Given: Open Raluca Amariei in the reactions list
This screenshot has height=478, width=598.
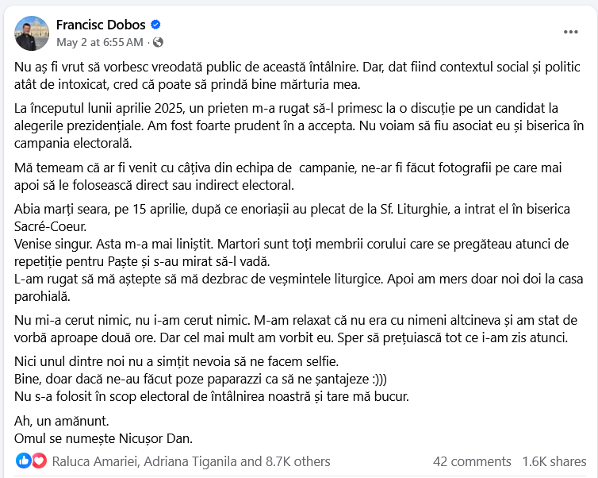Looking at the screenshot, I should (94, 461).
